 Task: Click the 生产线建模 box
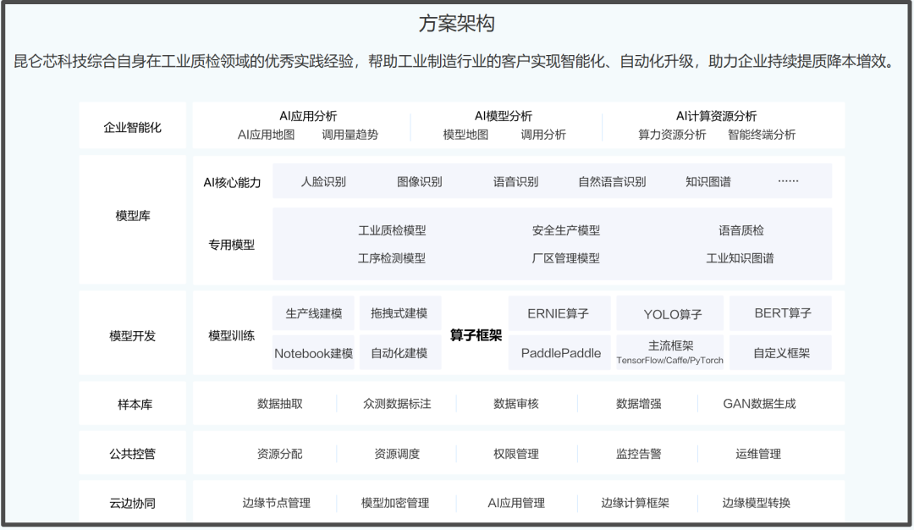[x=314, y=313]
